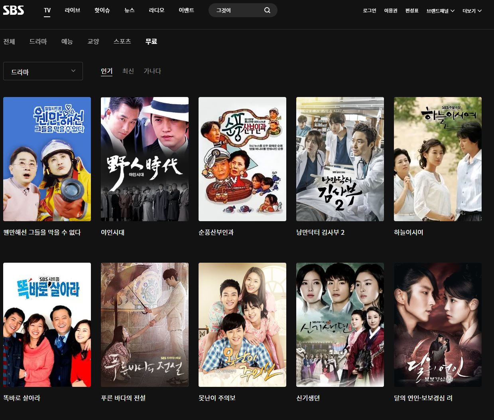Sort by 최신
The height and width of the screenshot is (420, 494).
pos(128,71)
